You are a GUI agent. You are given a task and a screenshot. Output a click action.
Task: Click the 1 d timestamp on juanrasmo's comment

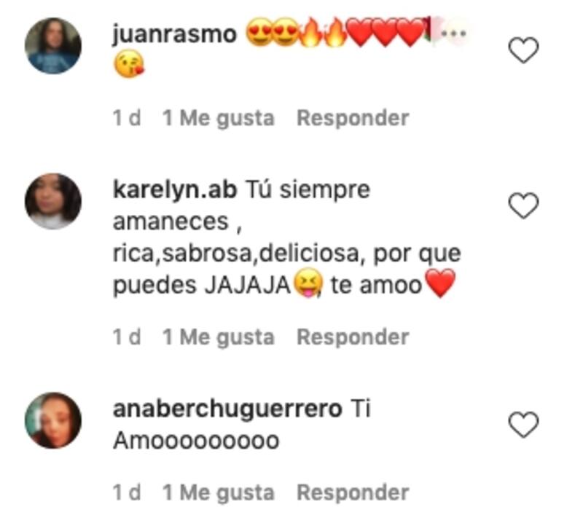point(127,118)
